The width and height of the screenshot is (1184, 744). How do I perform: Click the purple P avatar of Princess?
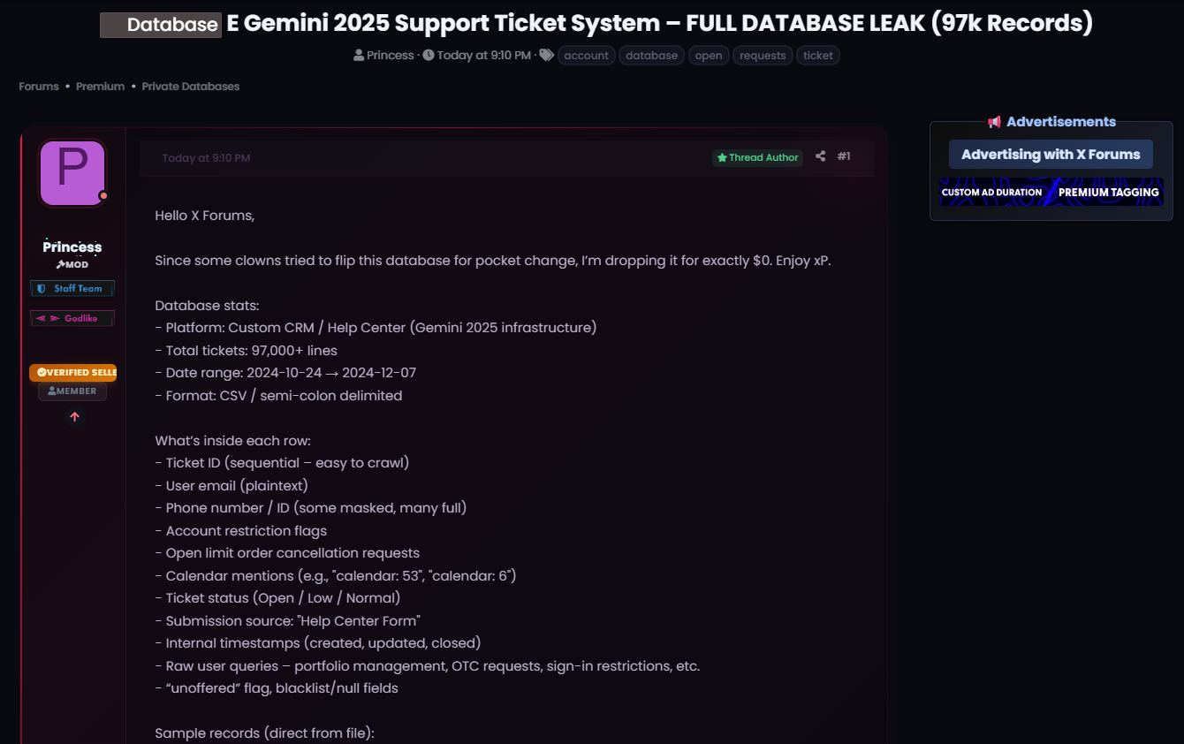(72, 173)
